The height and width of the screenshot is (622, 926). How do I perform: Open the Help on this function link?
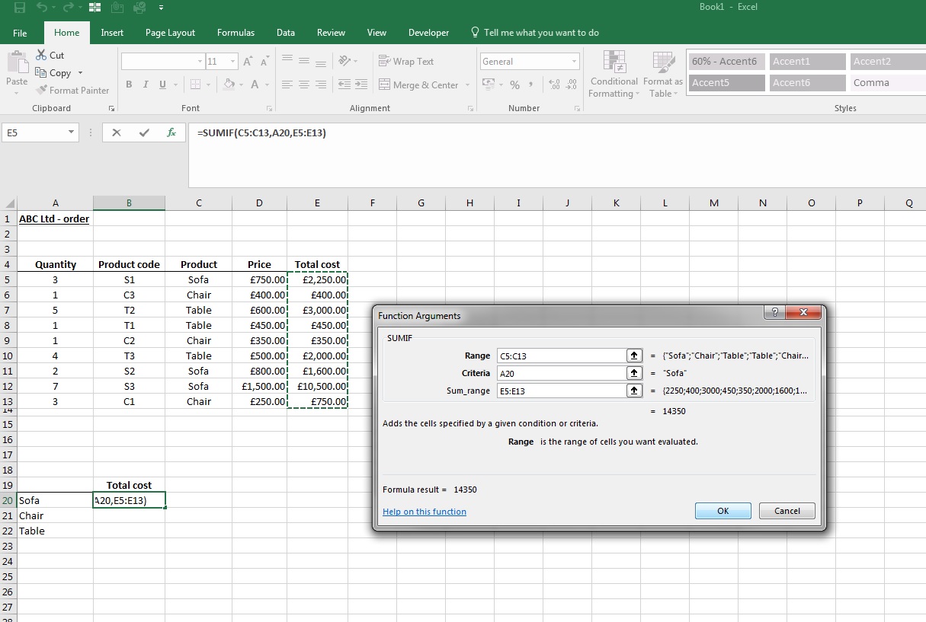click(x=425, y=512)
